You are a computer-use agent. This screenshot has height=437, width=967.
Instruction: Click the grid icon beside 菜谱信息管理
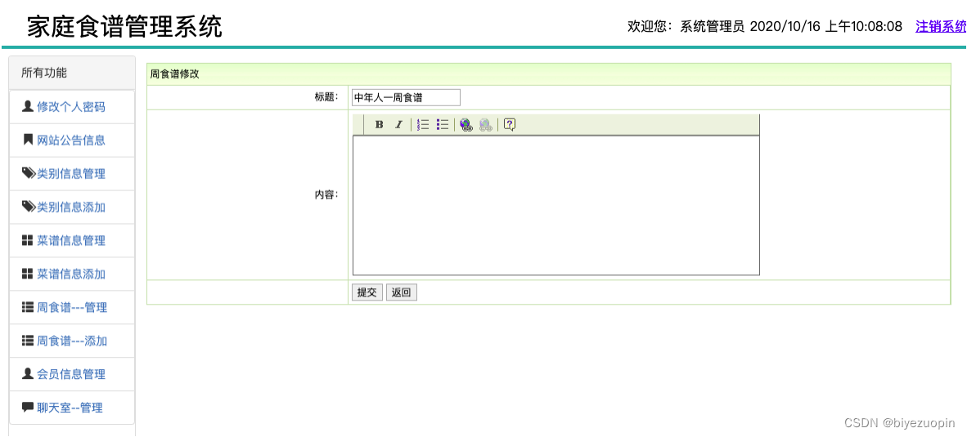[x=27, y=240]
